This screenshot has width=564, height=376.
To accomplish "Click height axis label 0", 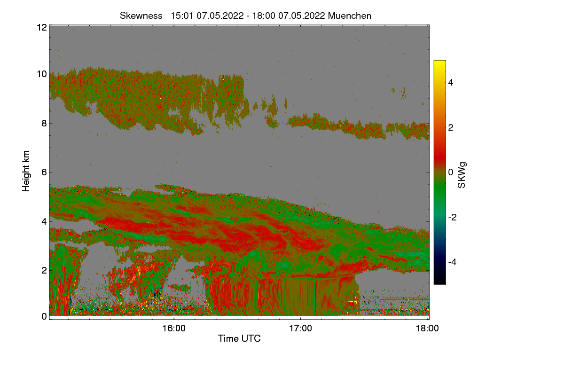I will (x=44, y=316).
